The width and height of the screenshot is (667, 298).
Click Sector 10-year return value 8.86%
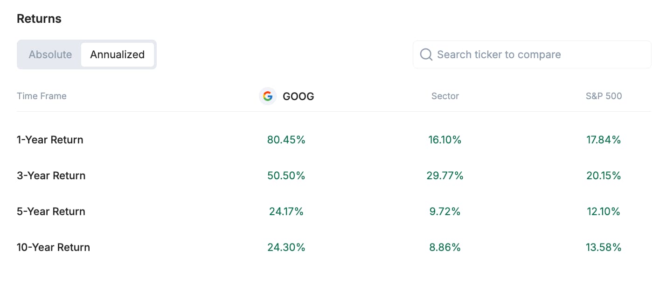point(445,247)
